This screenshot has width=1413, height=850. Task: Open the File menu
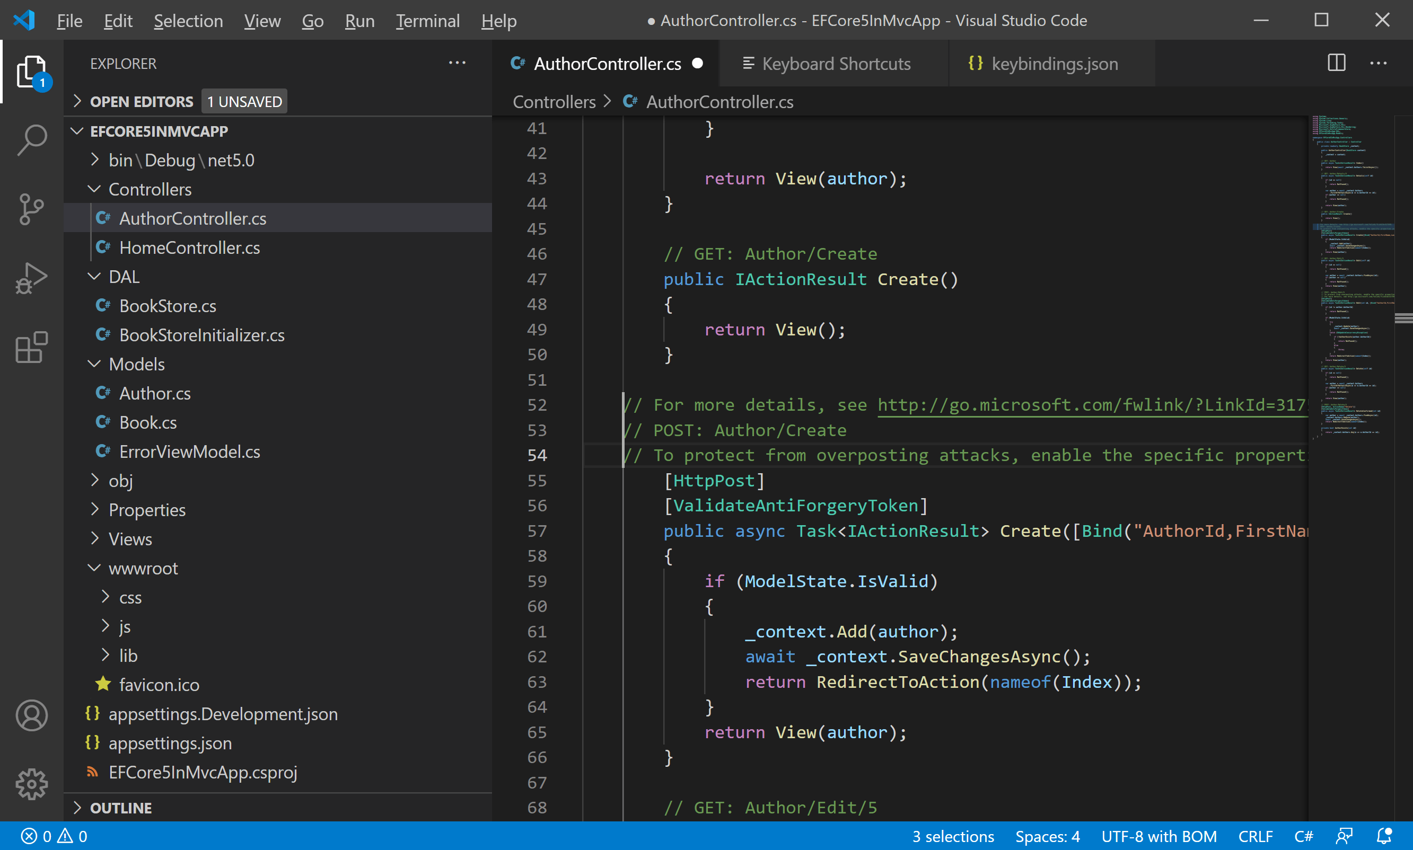coord(69,21)
